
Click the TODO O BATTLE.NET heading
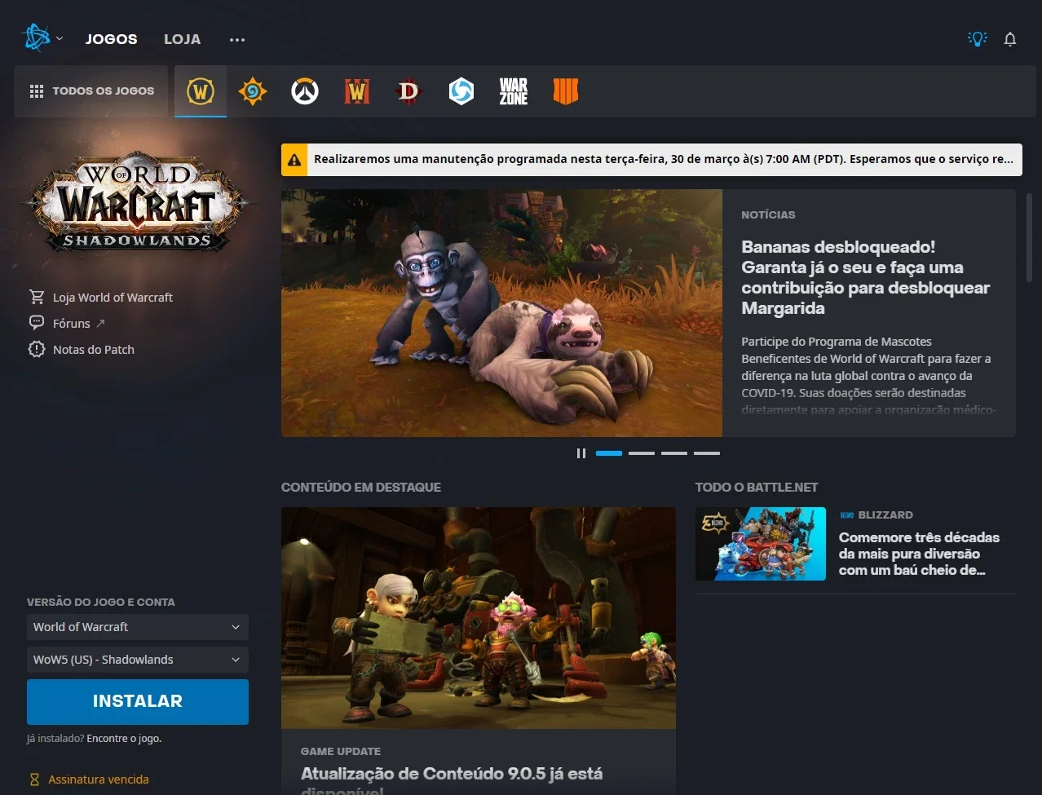point(757,488)
